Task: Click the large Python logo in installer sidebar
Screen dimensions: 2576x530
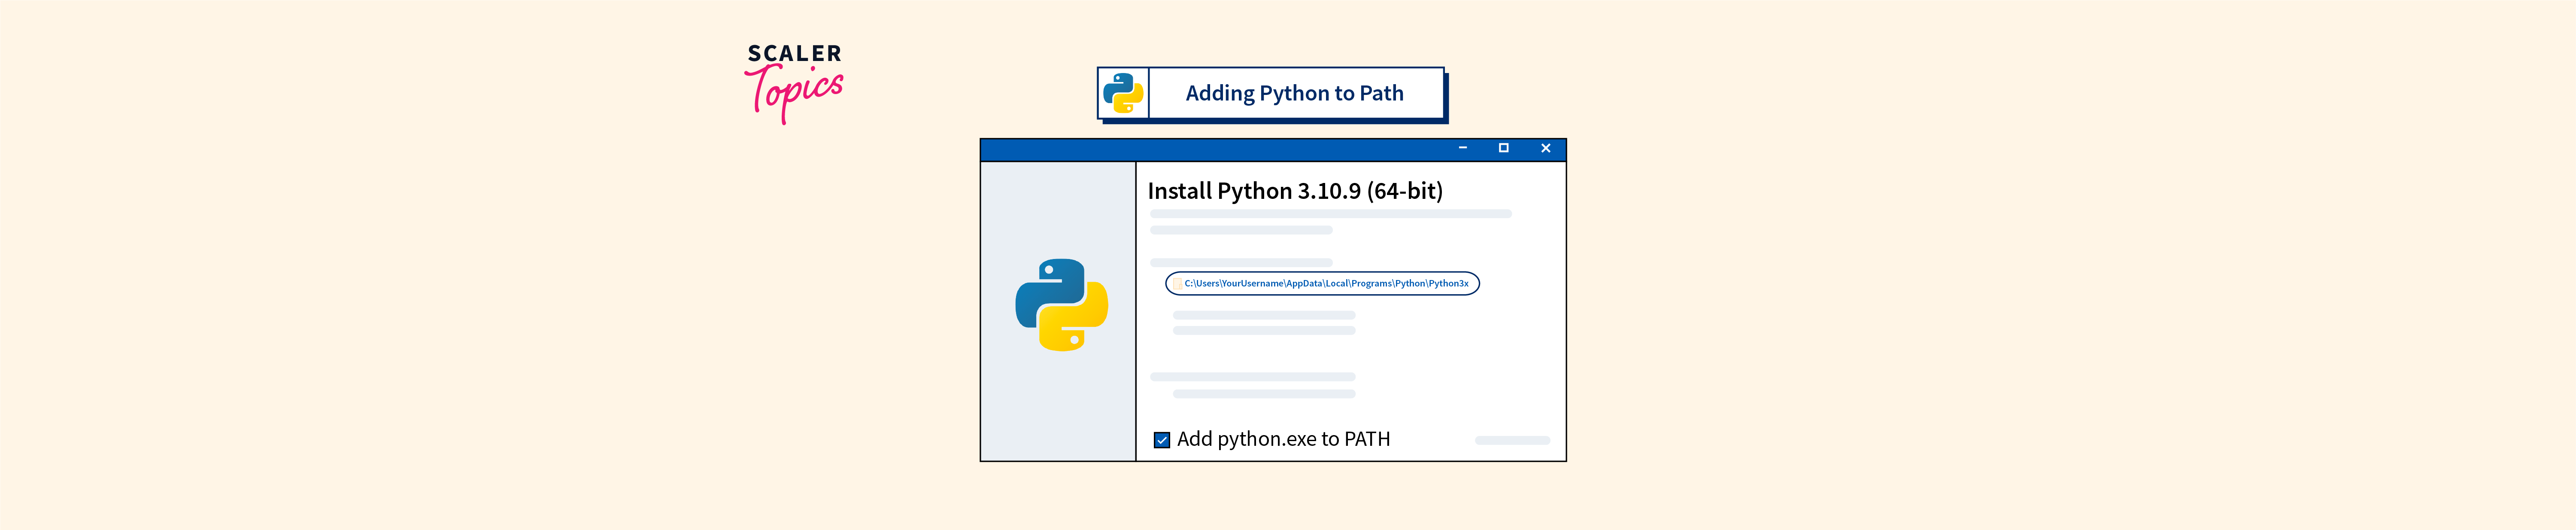Action: click(1061, 305)
